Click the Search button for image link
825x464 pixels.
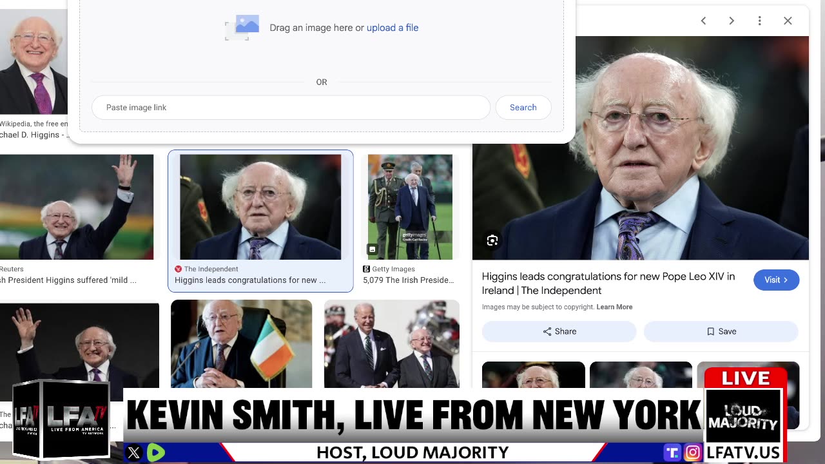click(523, 108)
